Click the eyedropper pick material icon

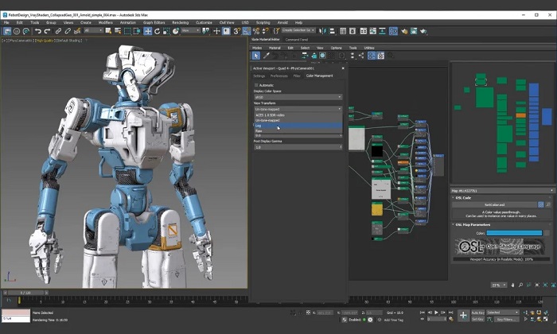tap(267, 56)
